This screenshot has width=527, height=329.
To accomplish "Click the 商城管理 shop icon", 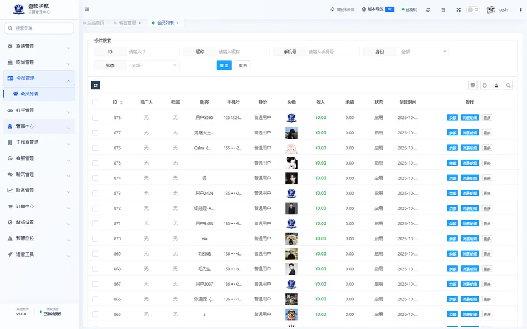I will tap(10, 63).
